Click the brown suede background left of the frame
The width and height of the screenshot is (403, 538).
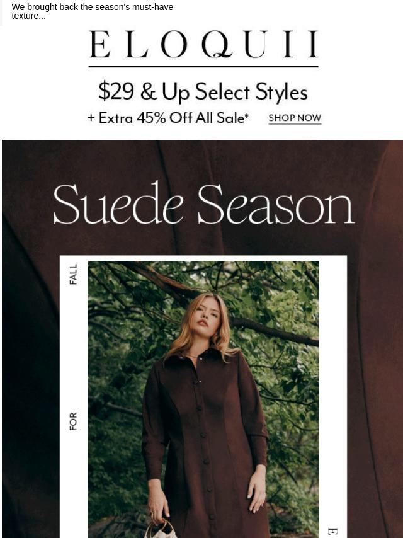[31, 377]
